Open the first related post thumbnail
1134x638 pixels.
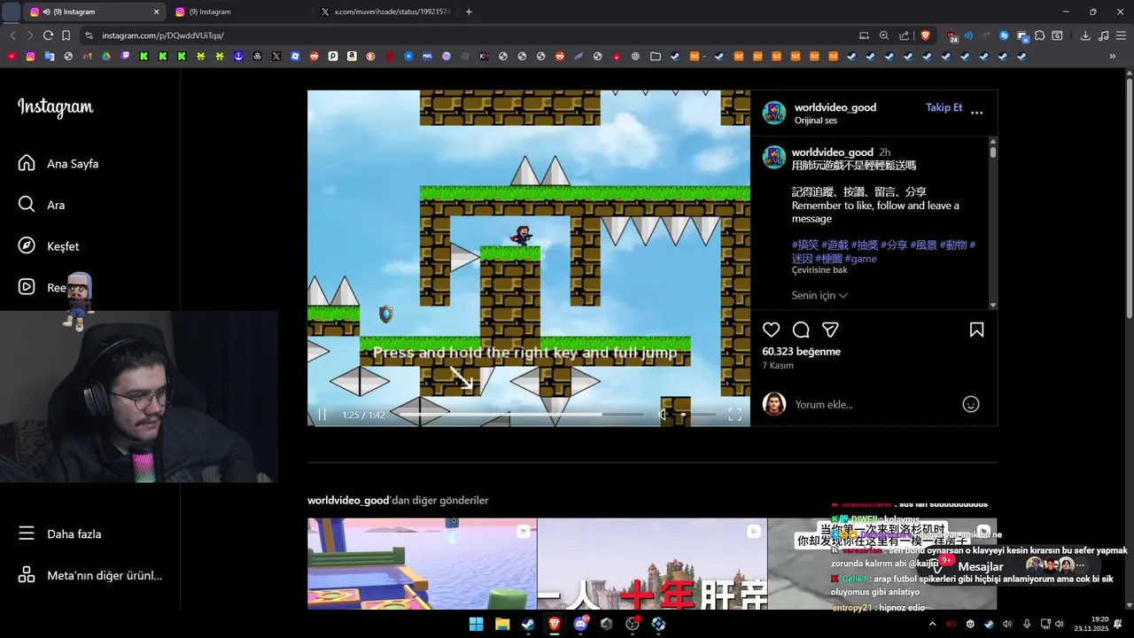click(422, 564)
